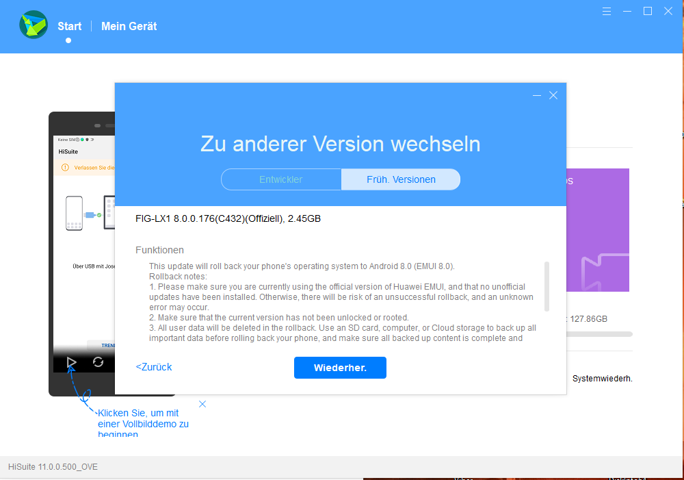Image resolution: width=684 pixels, height=480 pixels.
Task: Minimize the version switch dialog
Action: [x=537, y=95]
